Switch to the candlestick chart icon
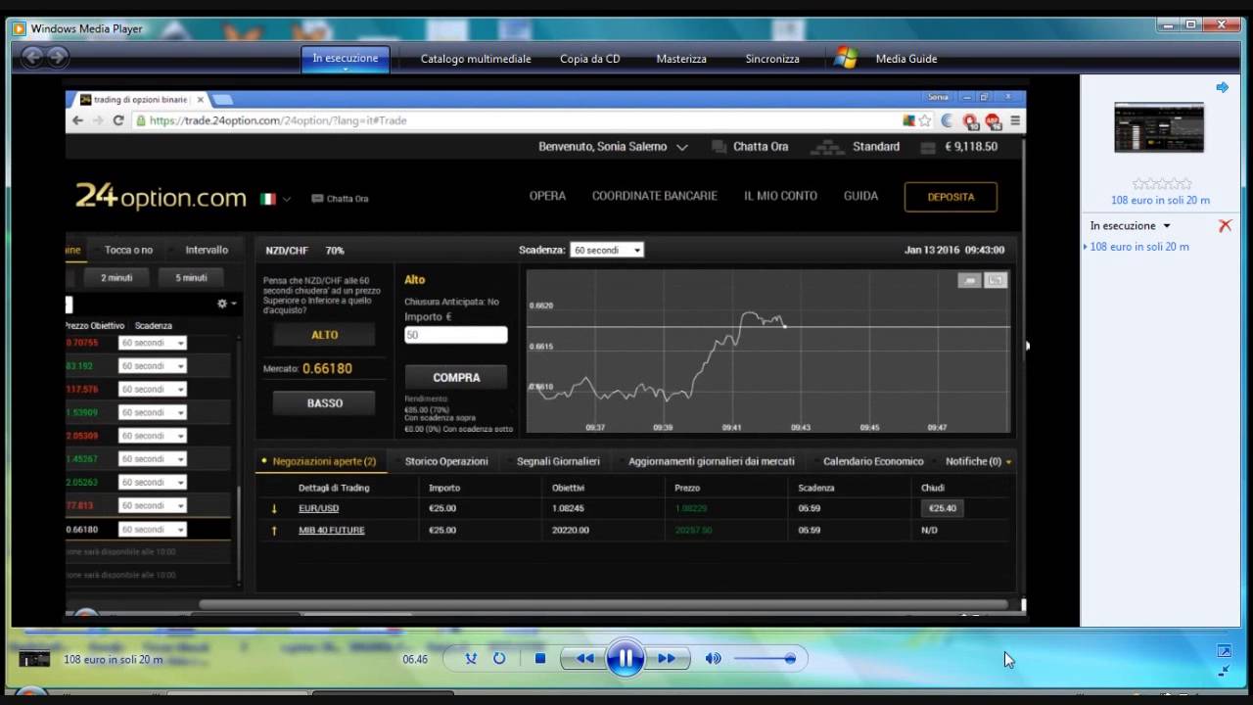Screen dimensions: 1253x705 tap(996, 280)
